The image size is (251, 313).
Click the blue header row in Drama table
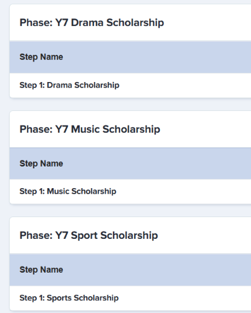point(130,57)
